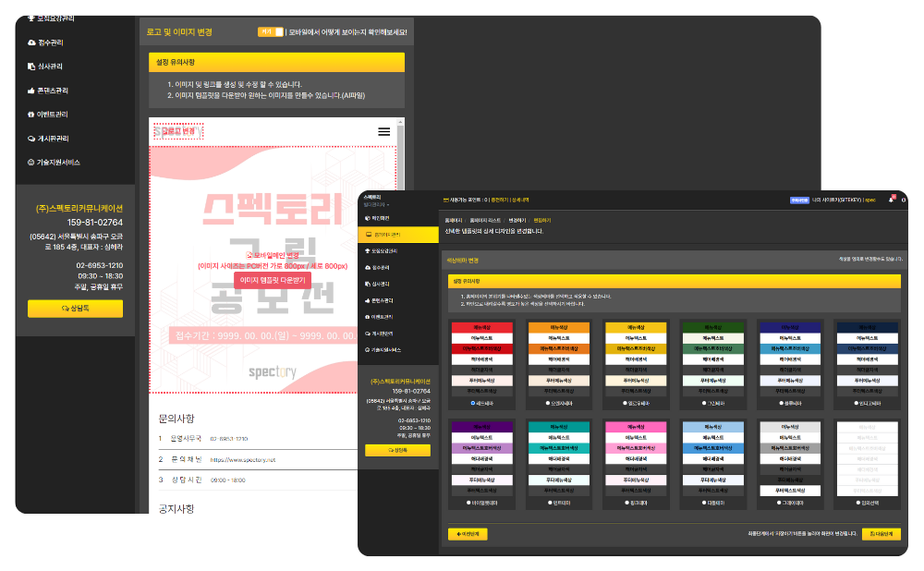Click the yellow spec site key link

click(x=869, y=200)
